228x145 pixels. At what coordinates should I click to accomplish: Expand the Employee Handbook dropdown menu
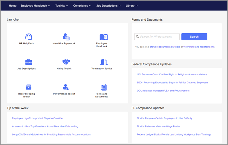tap(35, 6)
